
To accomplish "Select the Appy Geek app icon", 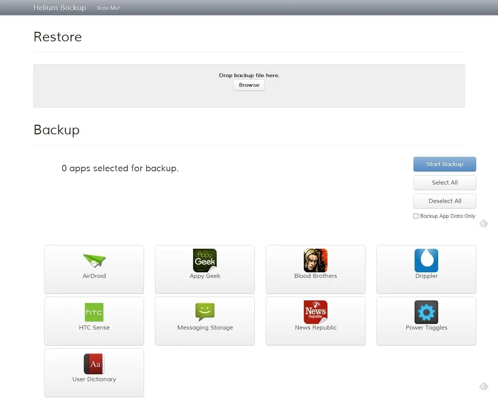I will point(205,261).
